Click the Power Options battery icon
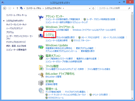The width and height of the screenshot is (135, 101). pos(41,57)
